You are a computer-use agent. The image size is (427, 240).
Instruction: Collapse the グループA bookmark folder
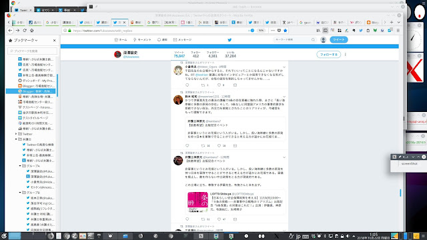click(x=20, y=166)
